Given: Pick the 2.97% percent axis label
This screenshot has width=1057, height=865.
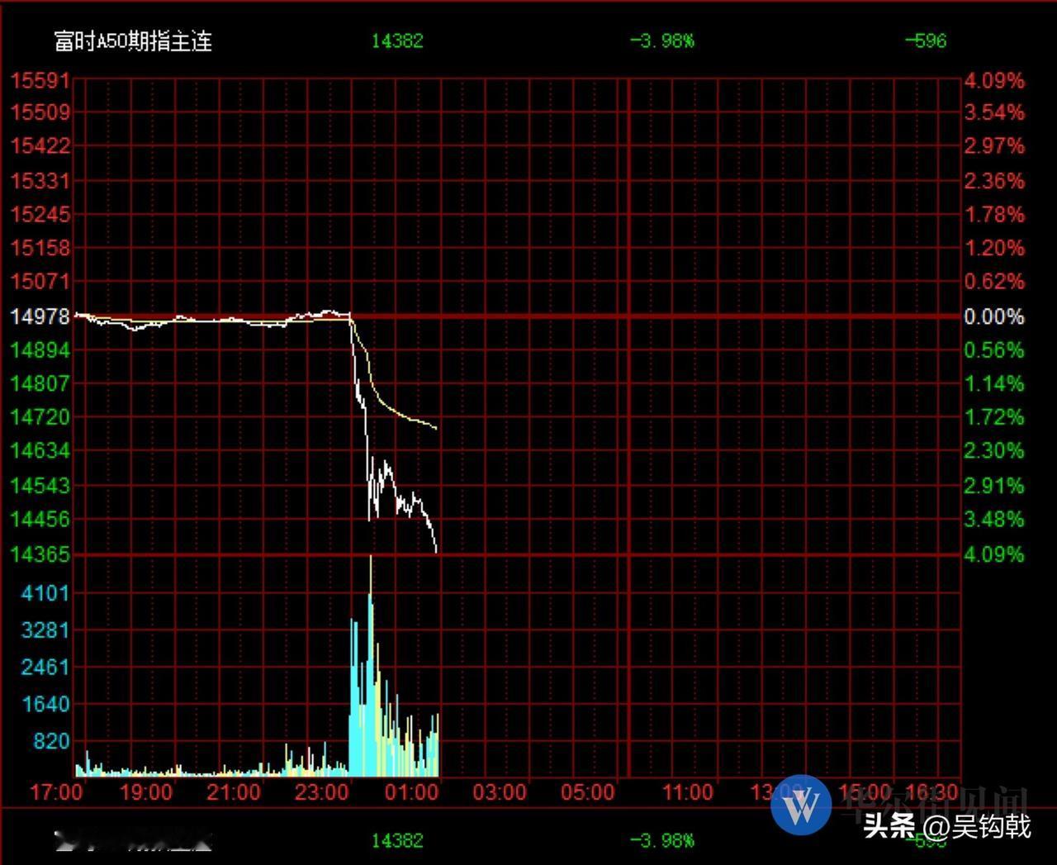Looking at the screenshot, I should (x=994, y=145).
